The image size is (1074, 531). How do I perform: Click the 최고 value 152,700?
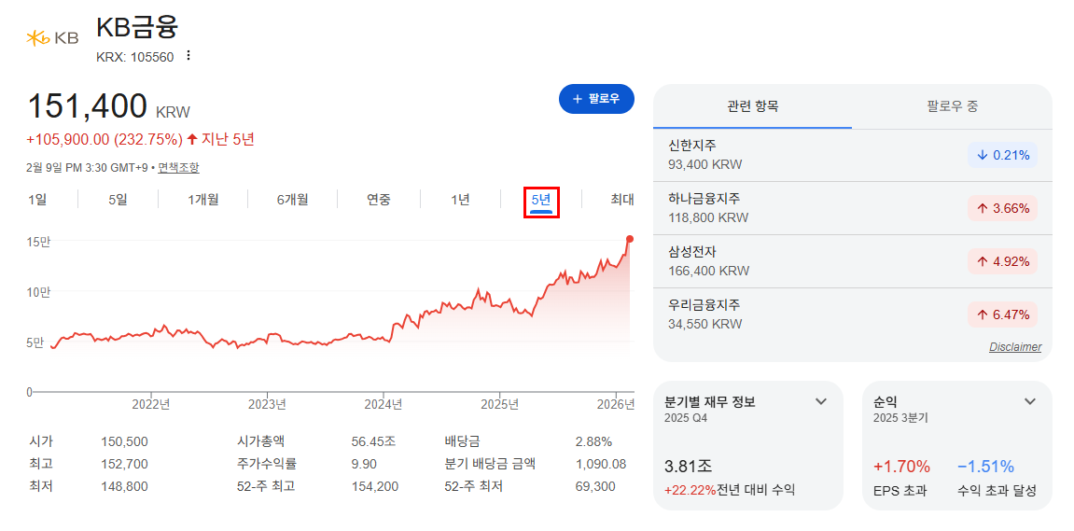(124, 465)
